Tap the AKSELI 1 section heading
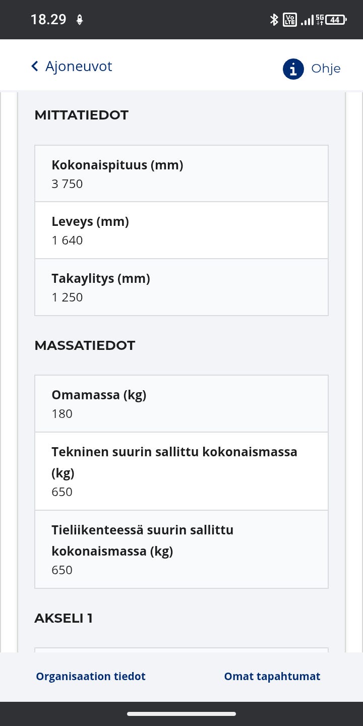 (64, 618)
